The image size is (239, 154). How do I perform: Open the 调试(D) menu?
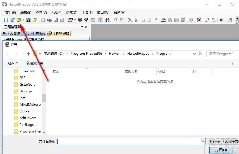(72, 13)
